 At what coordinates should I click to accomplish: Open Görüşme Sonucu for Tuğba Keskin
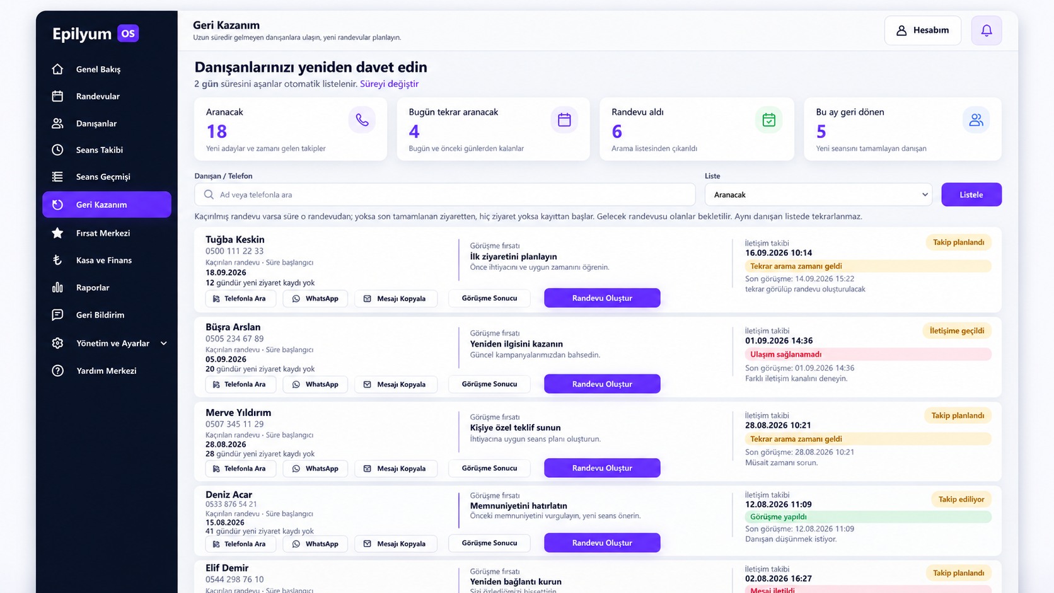[489, 298]
